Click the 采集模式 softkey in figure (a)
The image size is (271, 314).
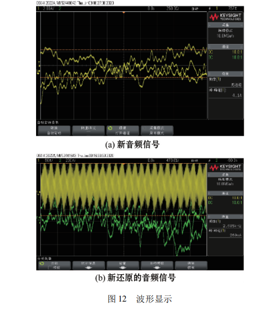tap(157, 131)
